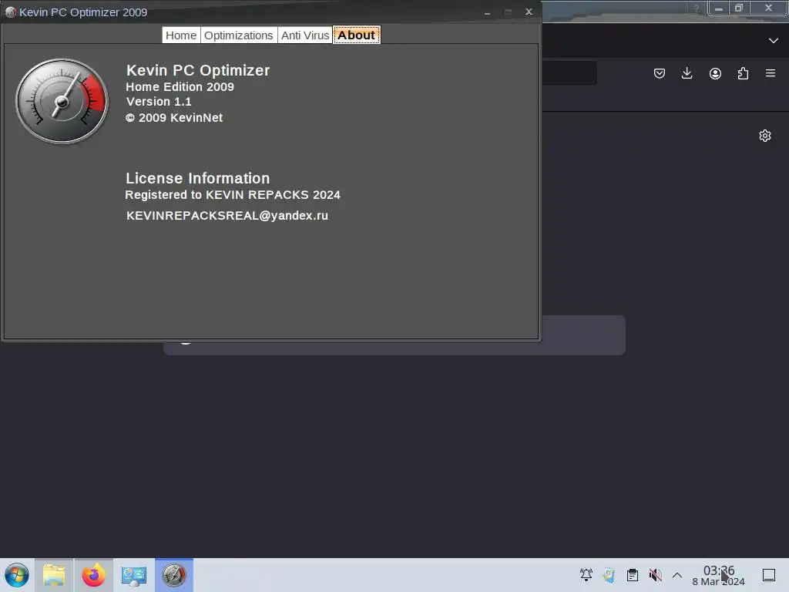
Task: Open the notifications bell tray icon
Action: point(586,575)
